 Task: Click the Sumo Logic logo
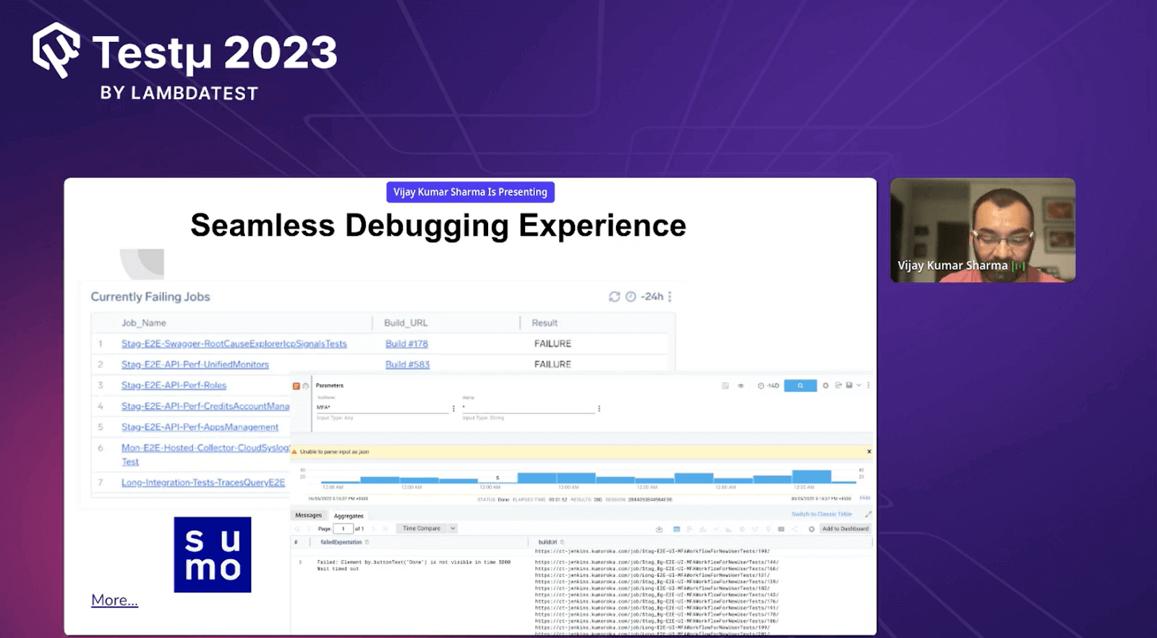[213, 555]
